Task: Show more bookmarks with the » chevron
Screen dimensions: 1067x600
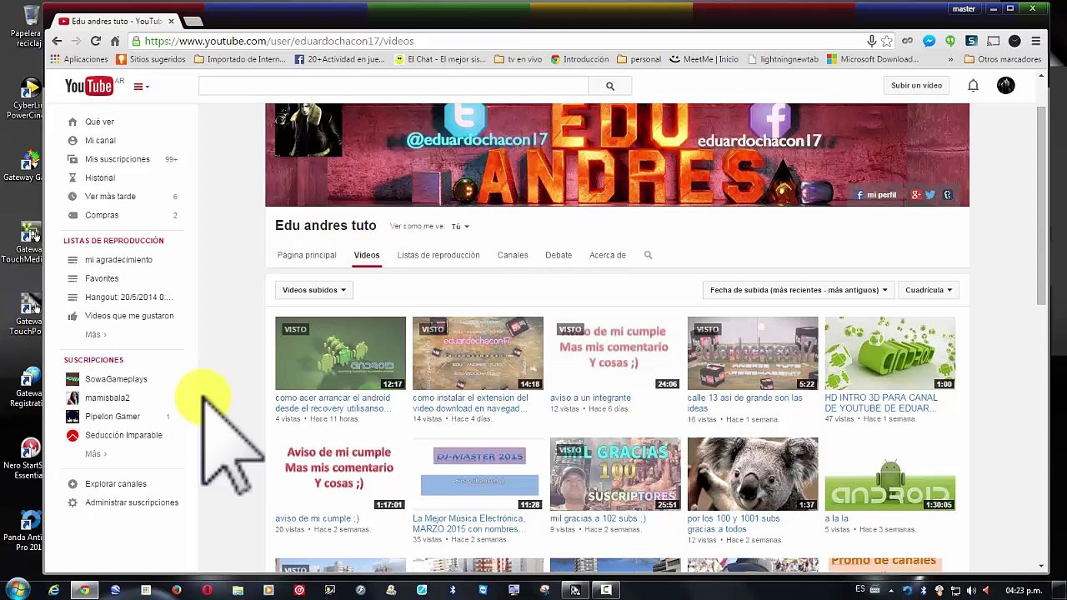Action: pyautogui.click(x=950, y=59)
